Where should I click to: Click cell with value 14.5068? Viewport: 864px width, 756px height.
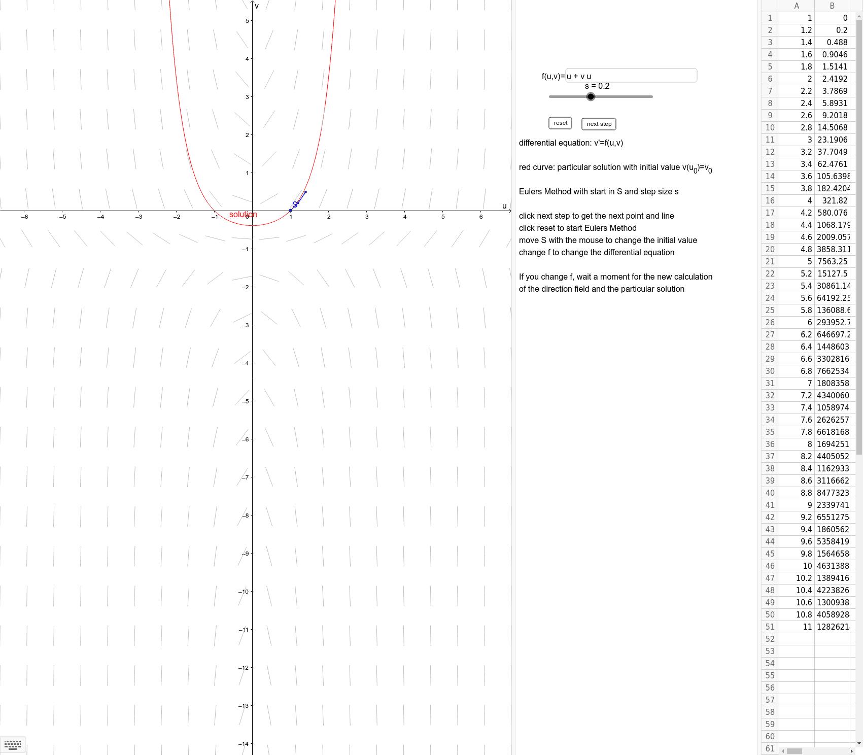[x=832, y=127]
